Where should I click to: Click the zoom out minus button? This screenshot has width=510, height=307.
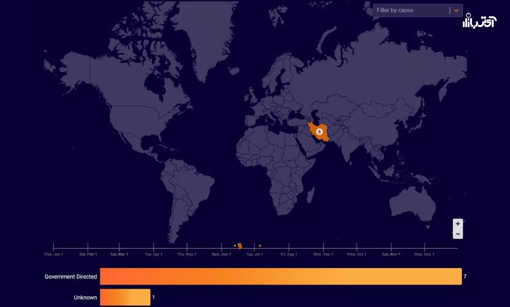coord(458,234)
